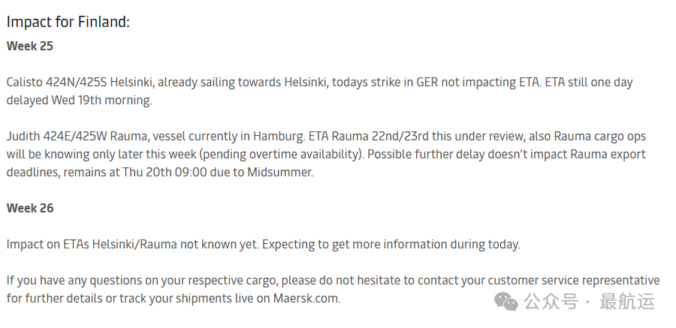Click the Impact for Finland heading

click(68, 22)
